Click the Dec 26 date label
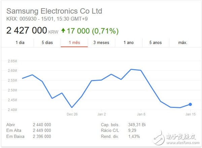 pyautogui.click(x=72, y=114)
